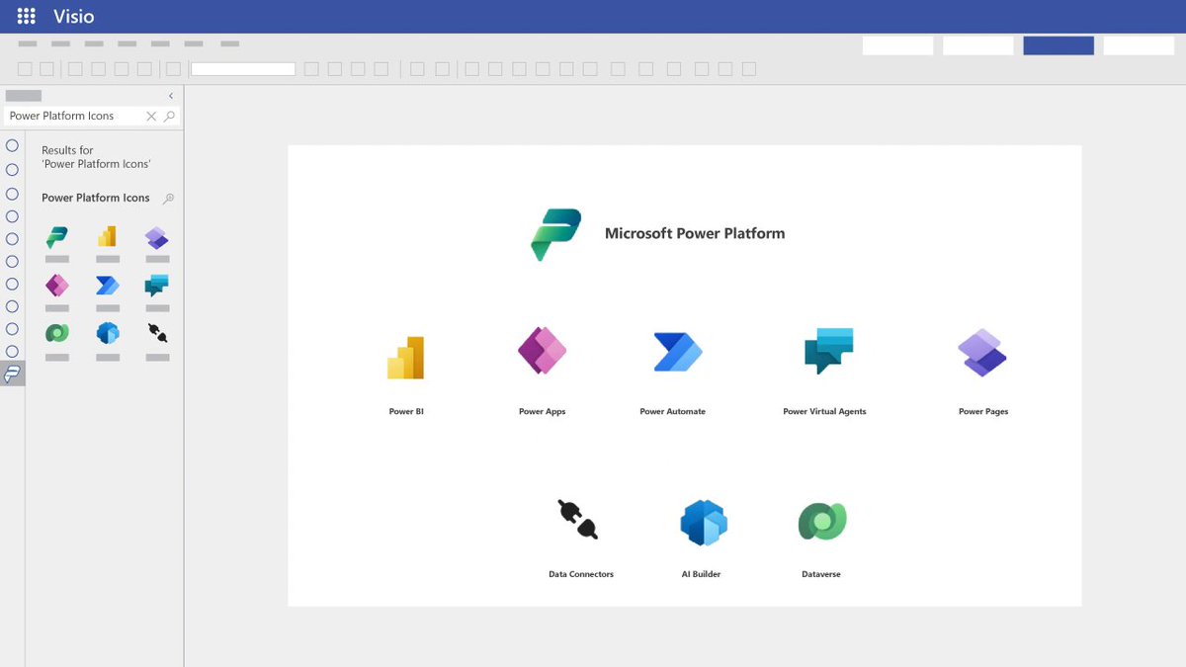This screenshot has width=1186, height=667.
Task: Select Power Apps shape in stencil panel
Action: coord(57,286)
